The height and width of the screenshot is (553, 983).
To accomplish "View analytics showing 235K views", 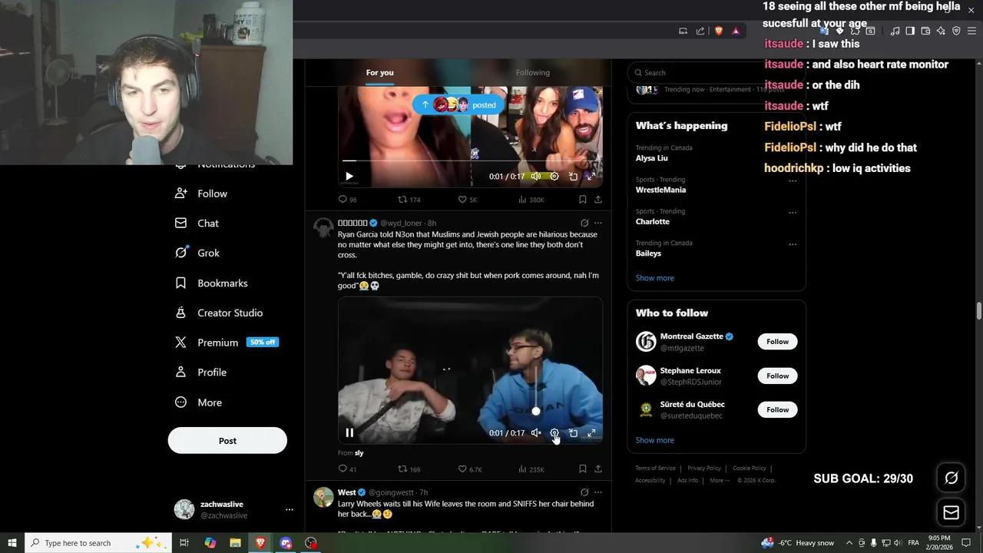I will [531, 469].
